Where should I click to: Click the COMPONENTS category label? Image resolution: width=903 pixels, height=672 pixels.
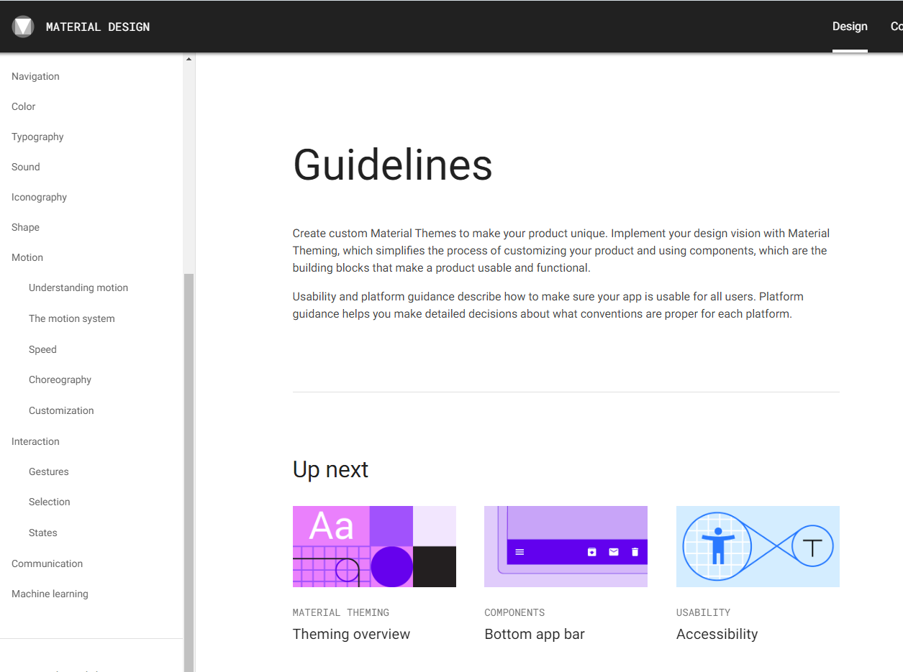[514, 612]
